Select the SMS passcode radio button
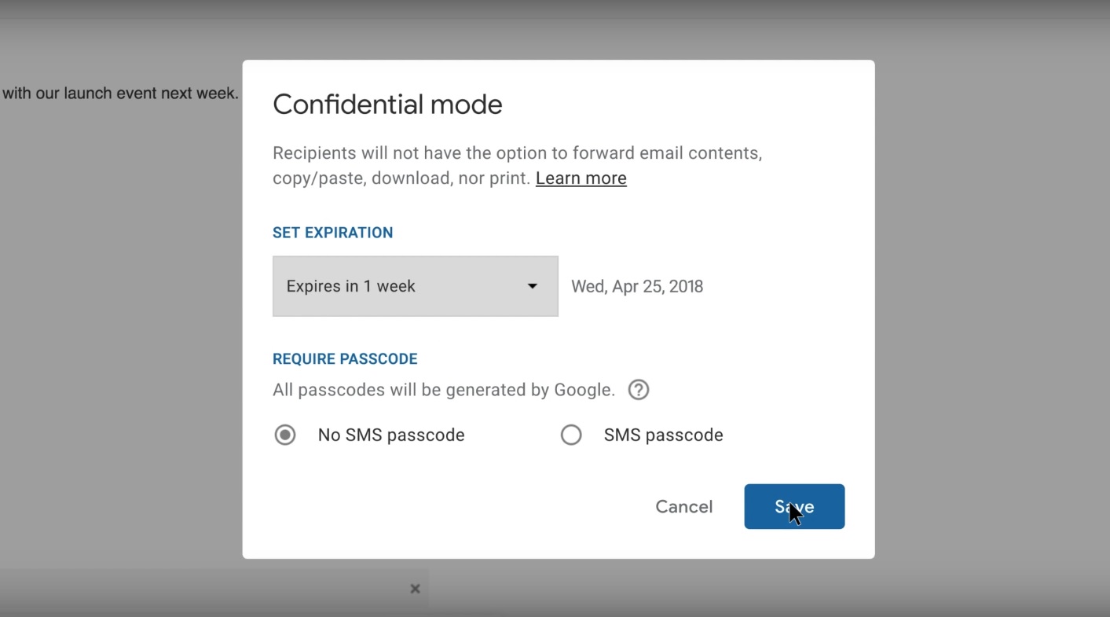Image resolution: width=1110 pixels, height=617 pixels. coord(571,435)
